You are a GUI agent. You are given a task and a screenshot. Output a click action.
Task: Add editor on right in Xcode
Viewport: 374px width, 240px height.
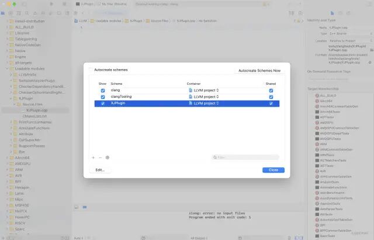click(300, 13)
